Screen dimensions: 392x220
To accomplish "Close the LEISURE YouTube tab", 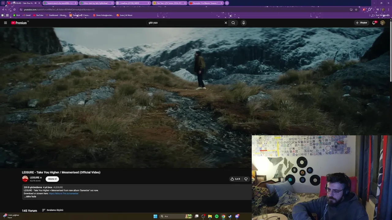I will pos(39,3).
